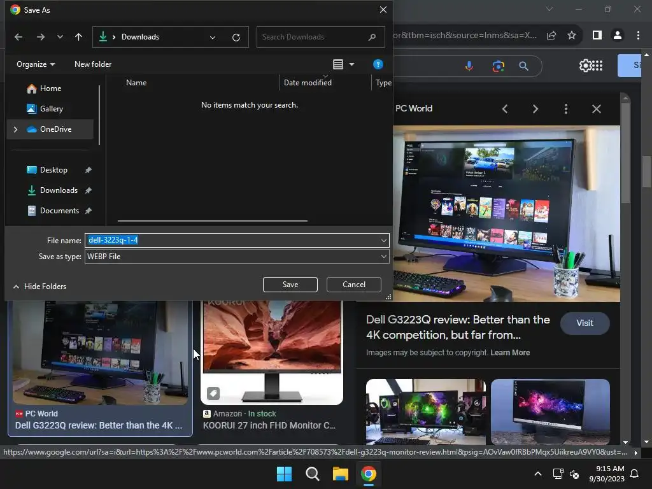Click the Documents pin icon
652x489 pixels.
click(88, 211)
